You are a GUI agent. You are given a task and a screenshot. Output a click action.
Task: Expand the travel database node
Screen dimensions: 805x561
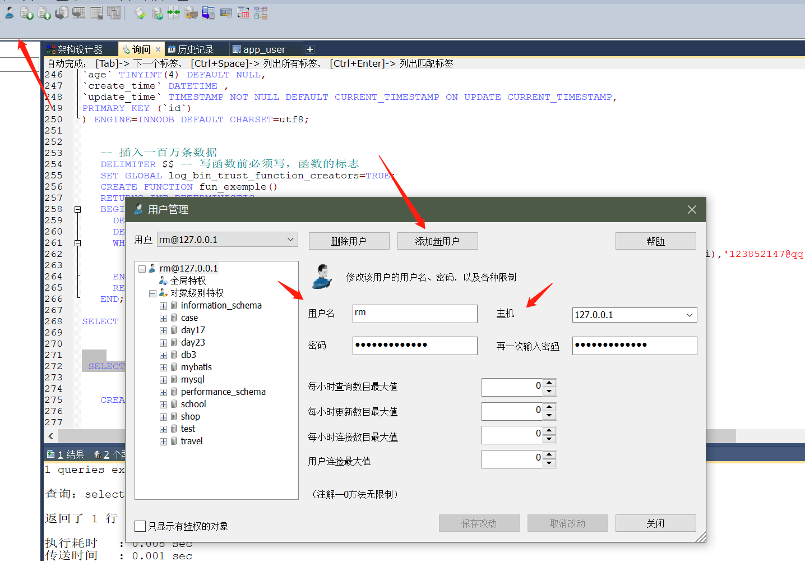tap(163, 442)
